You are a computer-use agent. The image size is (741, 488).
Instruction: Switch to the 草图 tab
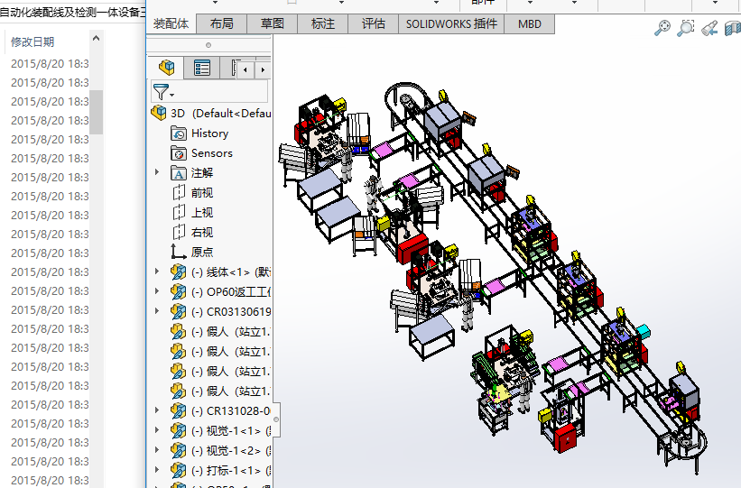pyautogui.click(x=273, y=23)
